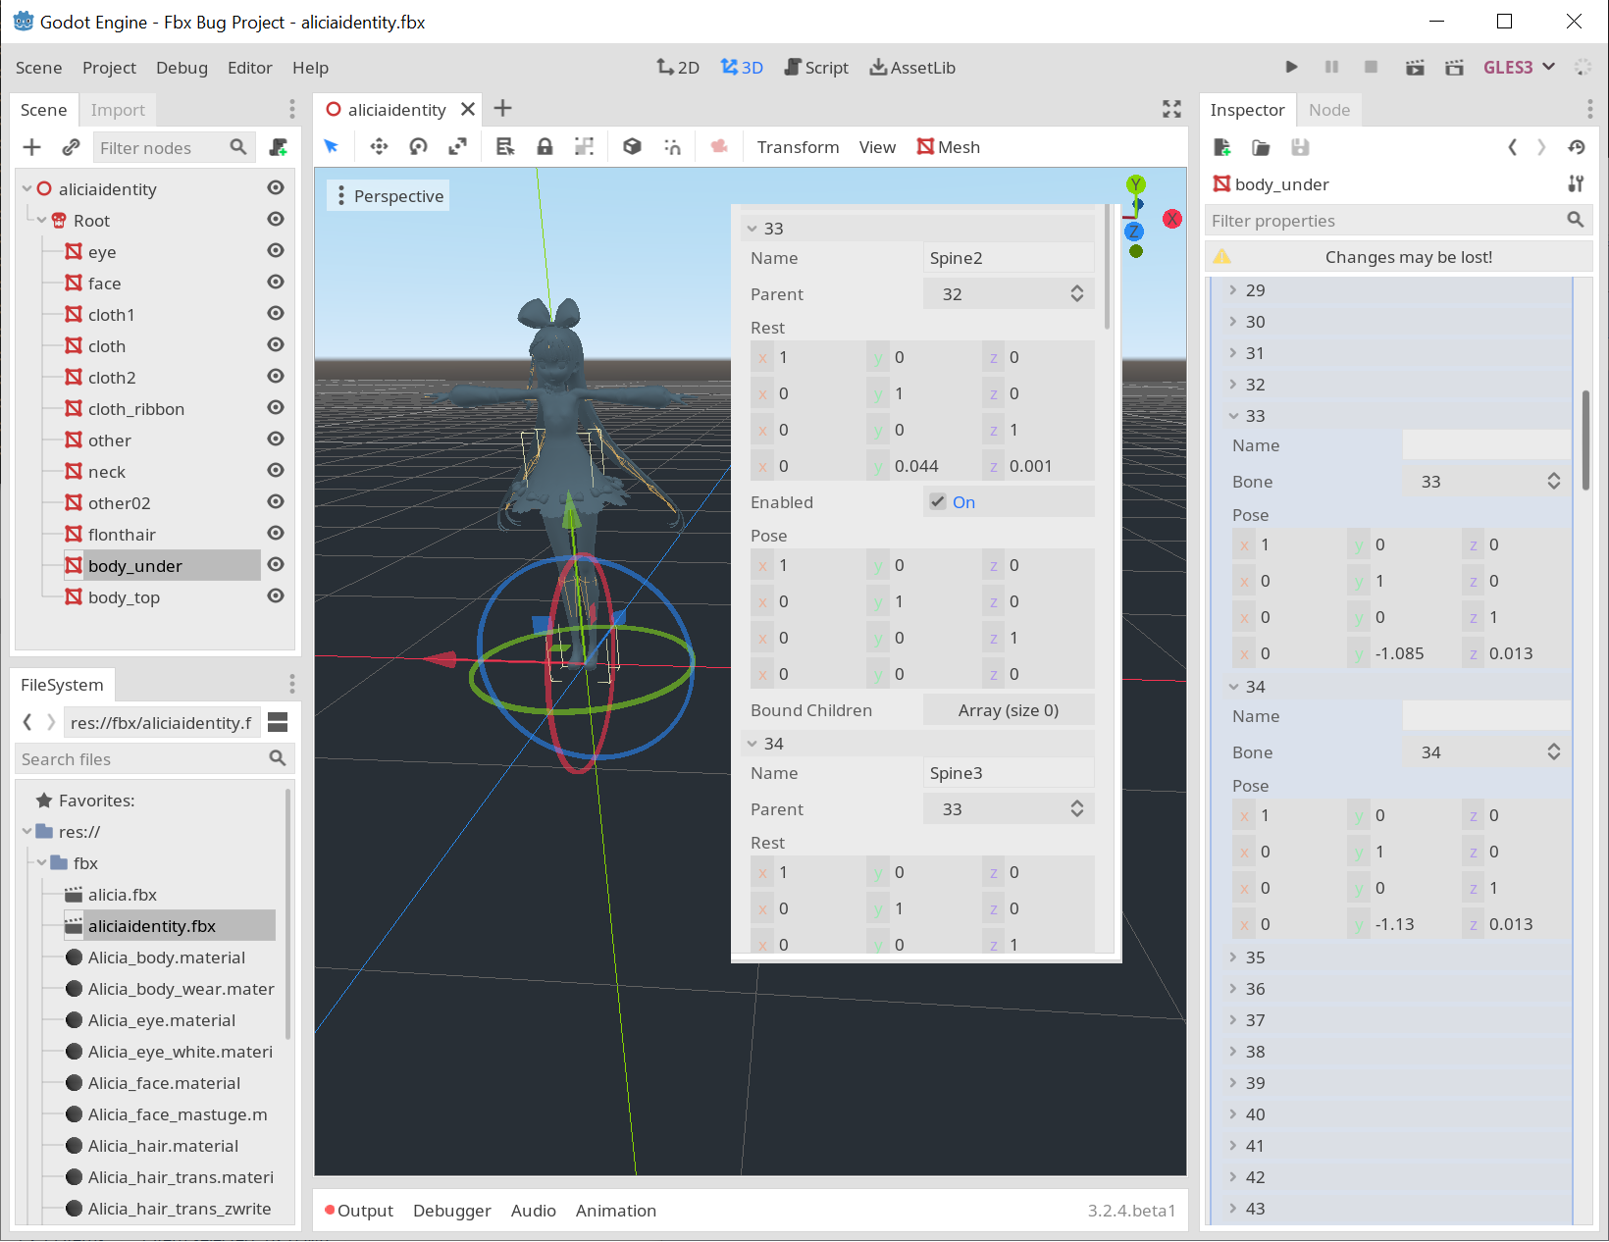Toggle the cinematic preview camera icon
The image size is (1609, 1242).
pos(719,145)
